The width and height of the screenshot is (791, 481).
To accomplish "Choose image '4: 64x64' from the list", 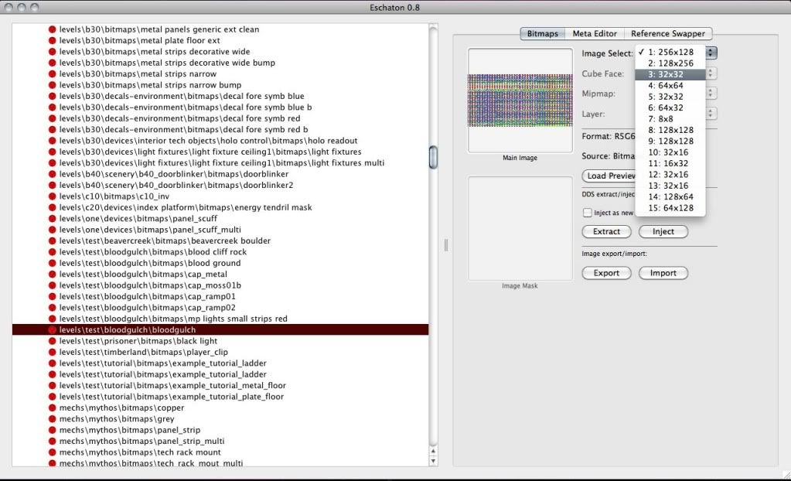I will pos(670,85).
